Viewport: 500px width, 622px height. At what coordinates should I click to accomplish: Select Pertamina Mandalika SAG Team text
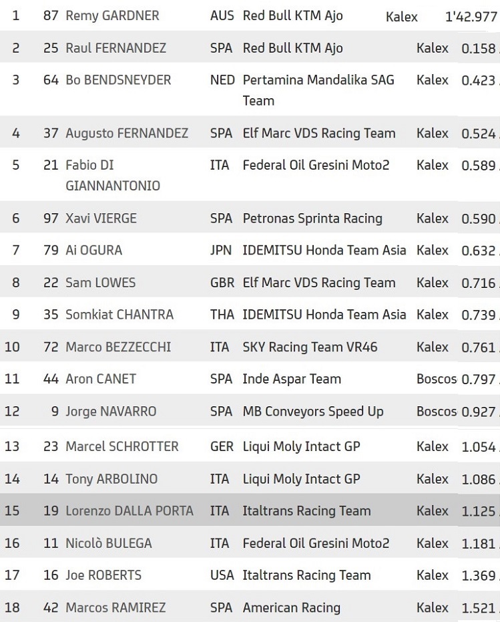[318, 90]
